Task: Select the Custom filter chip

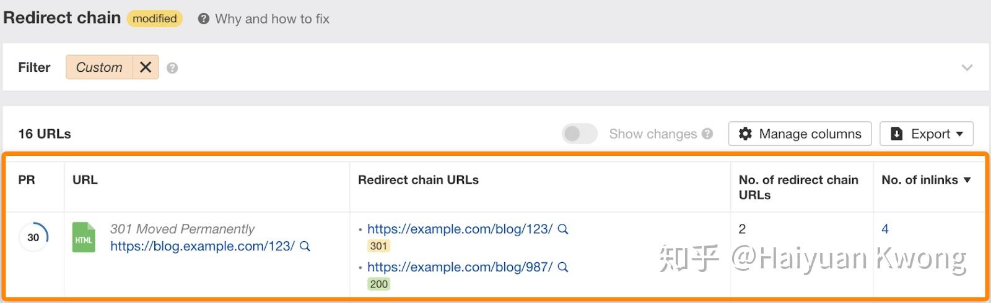Action: pyautogui.click(x=99, y=67)
